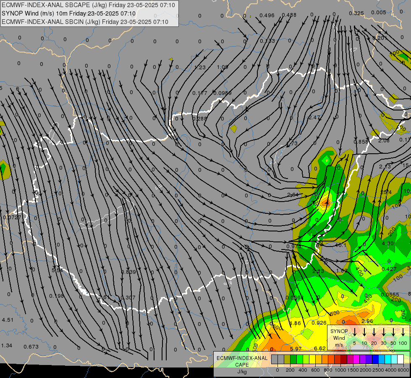Image resolution: width=411 pixels, height=378 pixels.
Task: Click the '6.62' value on the map
Action: (320, 349)
